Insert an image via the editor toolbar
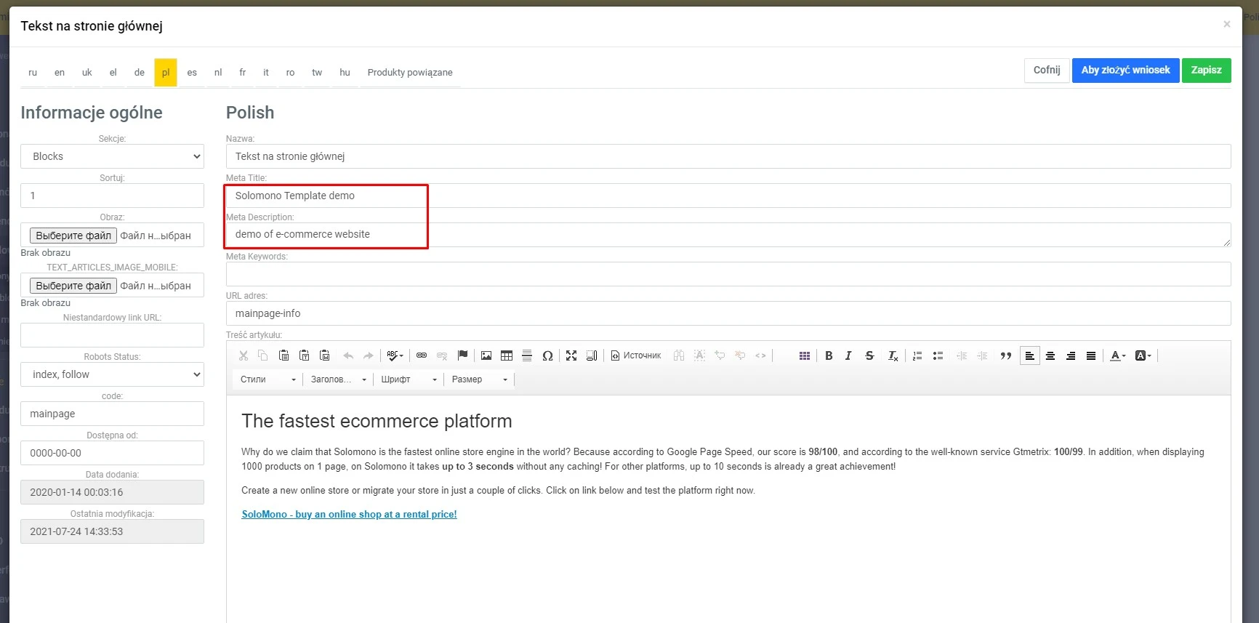The height and width of the screenshot is (623, 1259). (x=486, y=355)
